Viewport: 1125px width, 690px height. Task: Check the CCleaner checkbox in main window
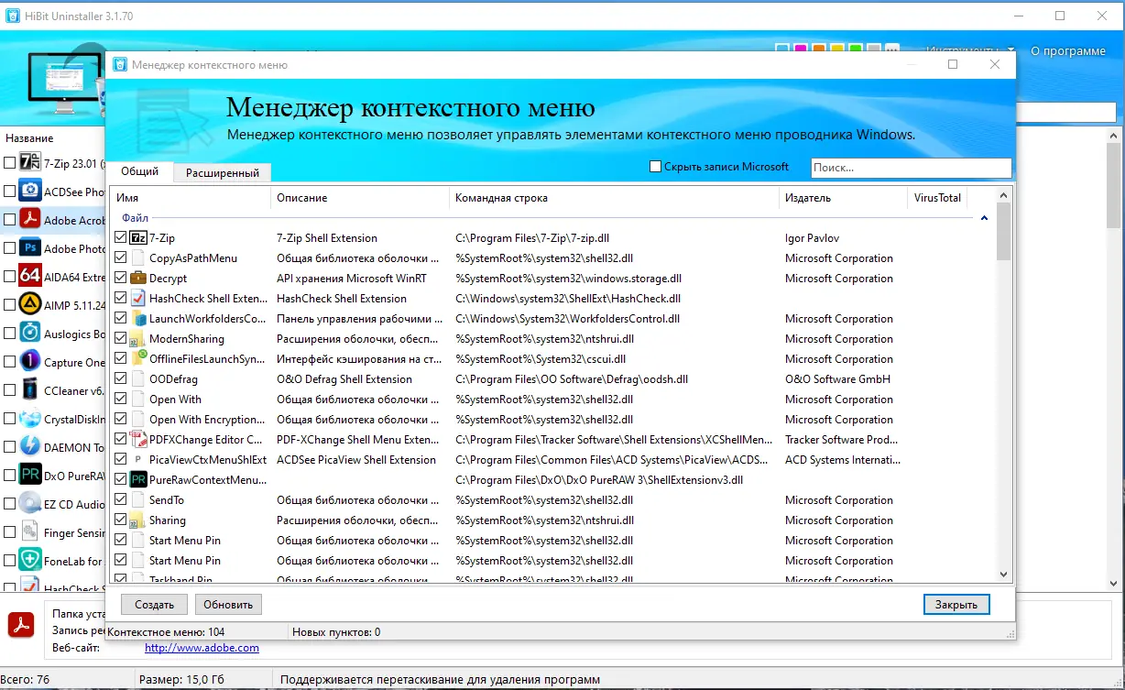(x=9, y=390)
